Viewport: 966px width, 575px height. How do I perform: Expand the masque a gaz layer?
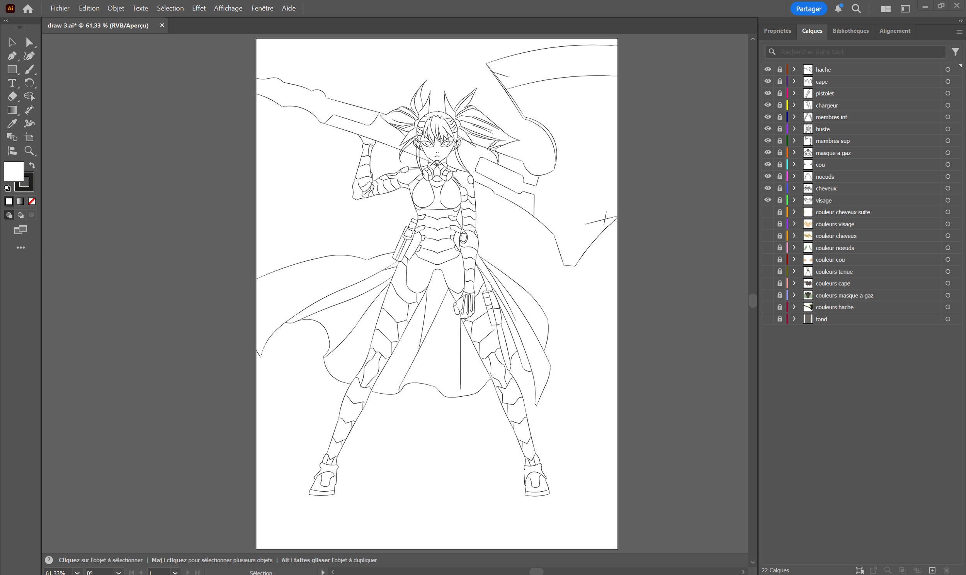click(794, 152)
